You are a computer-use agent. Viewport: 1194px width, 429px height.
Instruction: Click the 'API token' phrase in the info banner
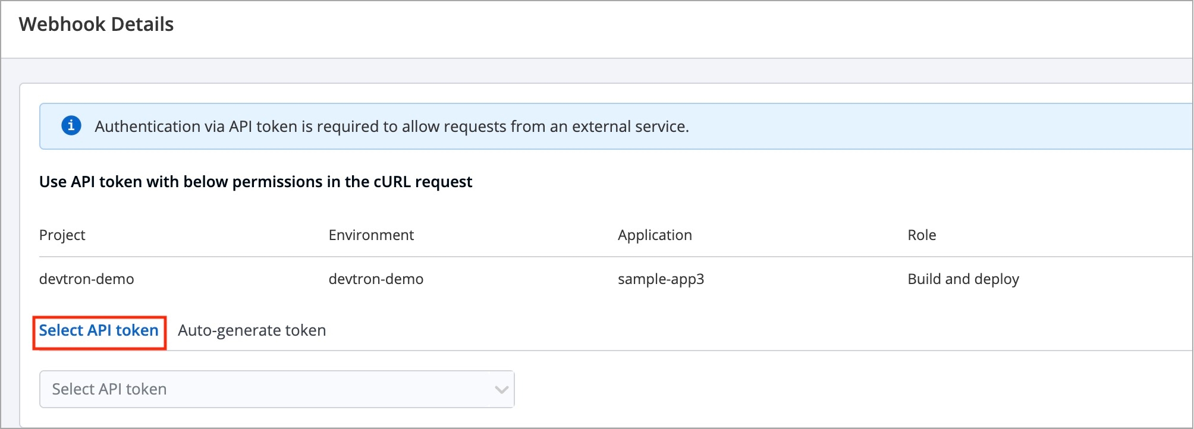[x=263, y=127]
